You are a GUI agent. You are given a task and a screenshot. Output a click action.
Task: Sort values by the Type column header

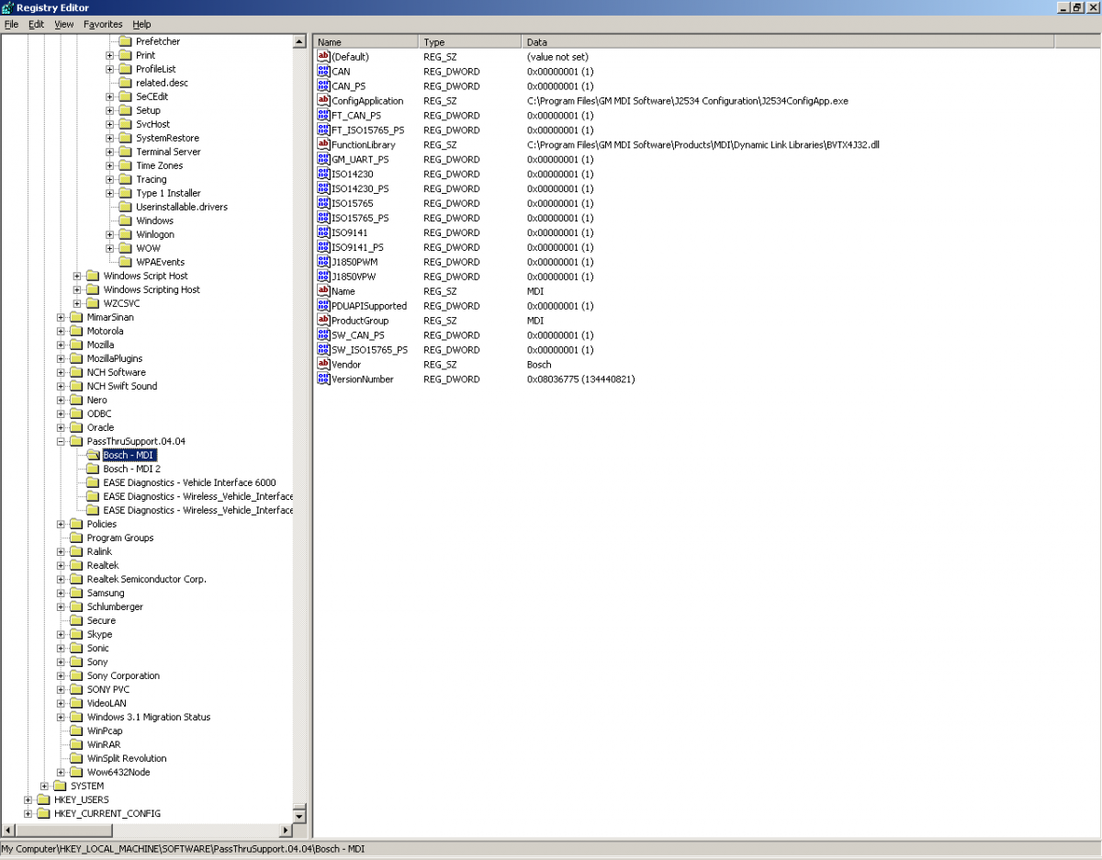click(471, 42)
